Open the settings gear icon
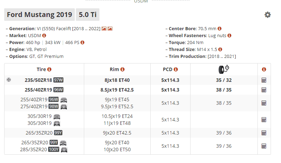281x163 pixels. 267,15
